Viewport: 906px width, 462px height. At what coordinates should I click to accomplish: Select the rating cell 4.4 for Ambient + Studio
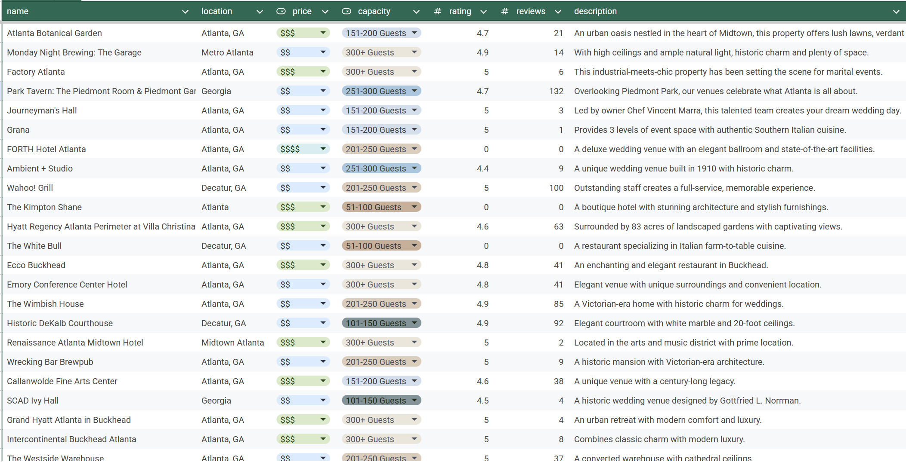click(x=461, y=168)
